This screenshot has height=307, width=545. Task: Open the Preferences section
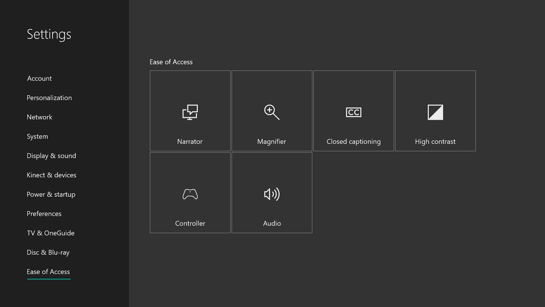(x=44, y=214)
